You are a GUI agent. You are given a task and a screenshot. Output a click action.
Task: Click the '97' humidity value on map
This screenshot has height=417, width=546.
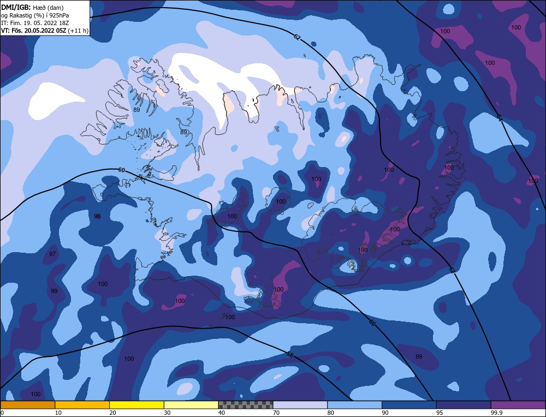point(52,254)
